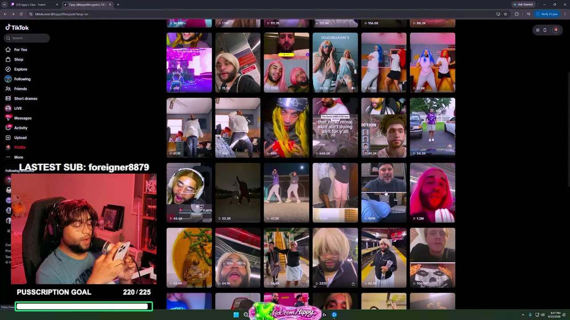Go forward in browser history
Image resolution: width=570 pixels, height=320 pixels.
point(13,14)
